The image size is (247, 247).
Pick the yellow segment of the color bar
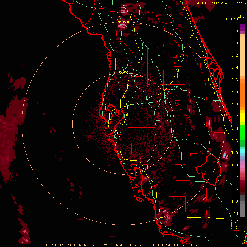[242, 117]
